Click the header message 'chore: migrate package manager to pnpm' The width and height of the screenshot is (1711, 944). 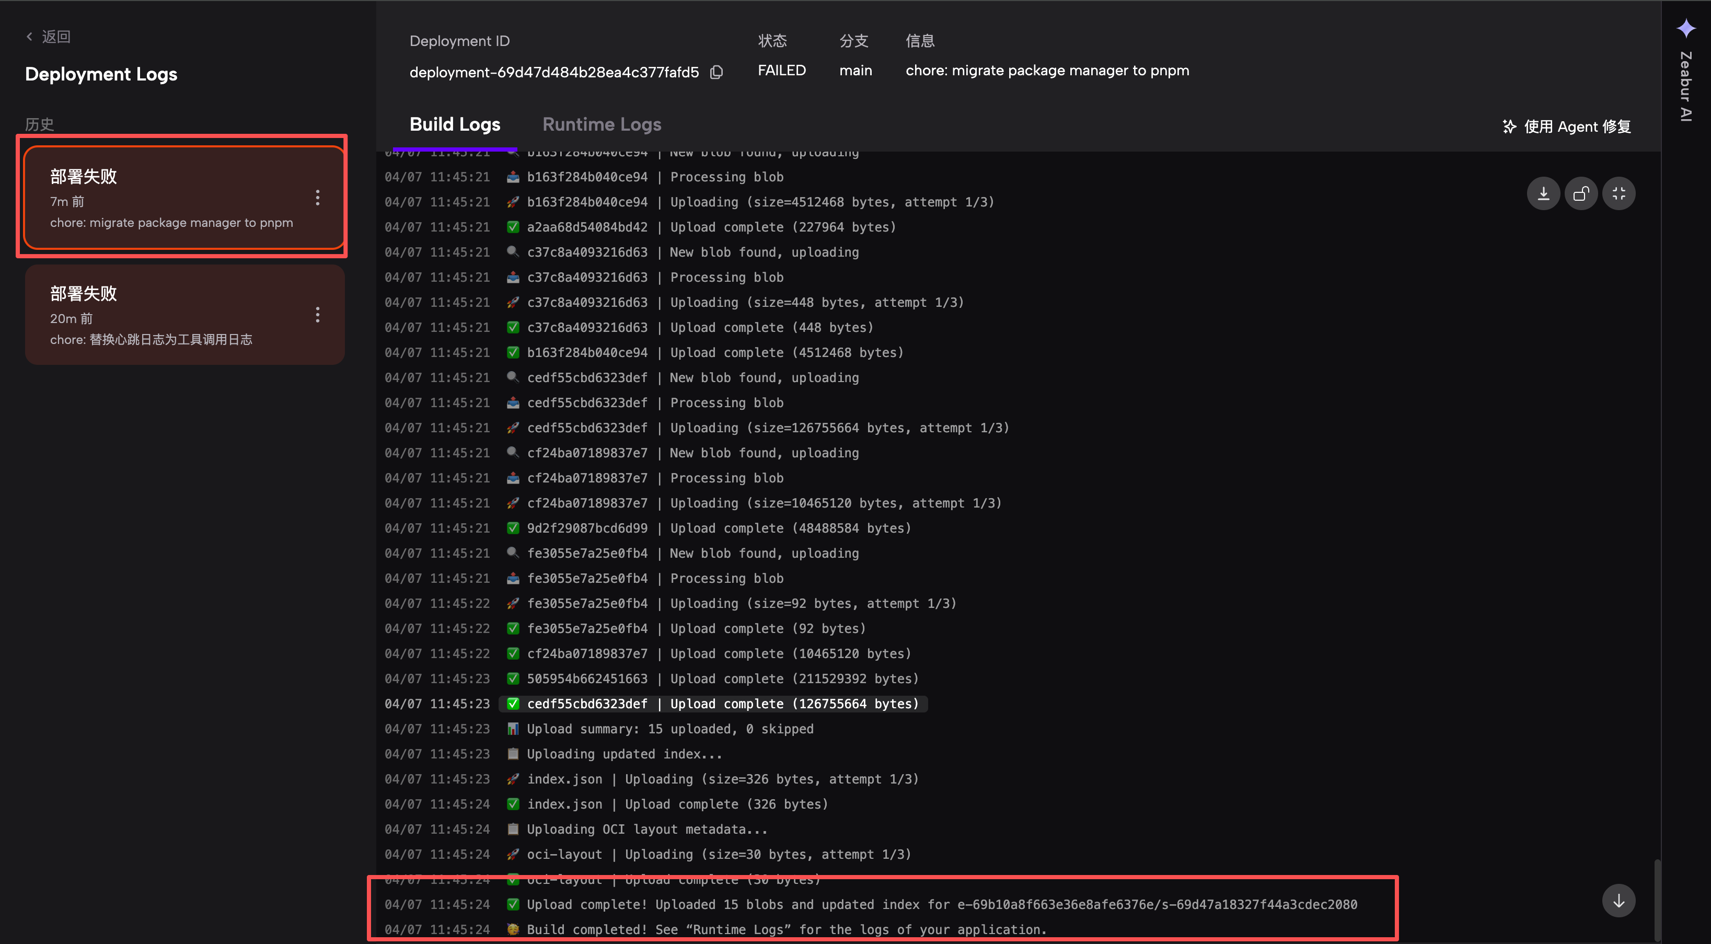1047,71
